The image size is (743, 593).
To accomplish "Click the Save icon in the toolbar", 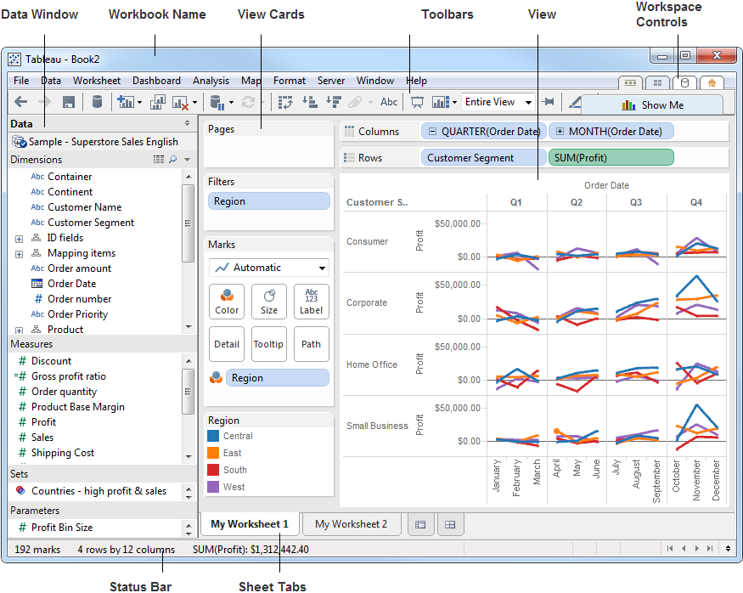I will (69, 102).
